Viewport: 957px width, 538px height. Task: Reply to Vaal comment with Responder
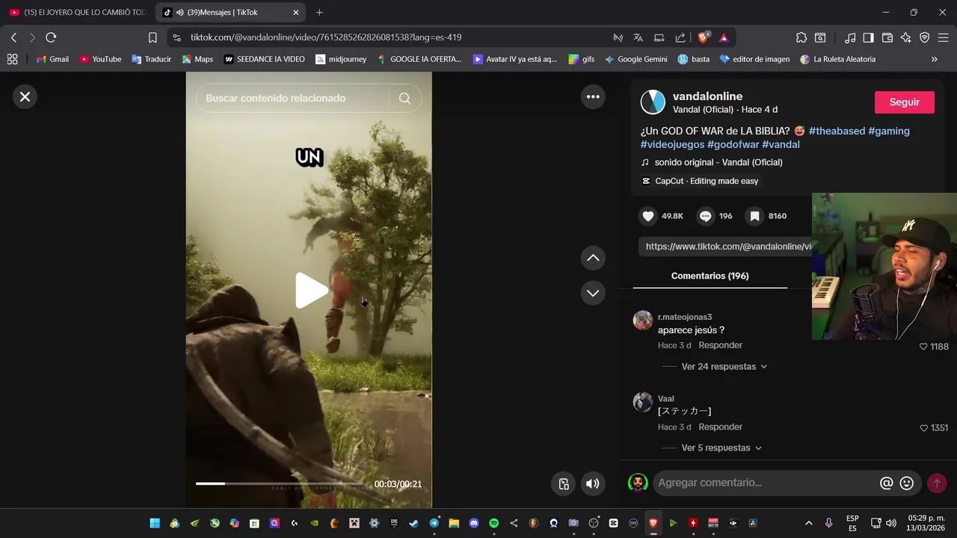720,427
